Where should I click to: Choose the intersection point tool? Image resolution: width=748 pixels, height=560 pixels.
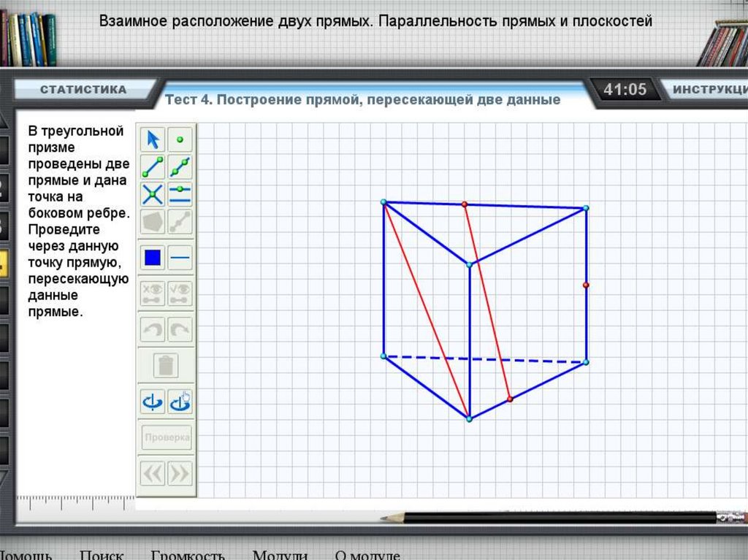pos(153,194)
